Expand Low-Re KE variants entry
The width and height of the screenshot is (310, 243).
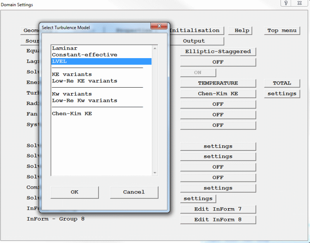pyautogui.click(x=84, y=81)
